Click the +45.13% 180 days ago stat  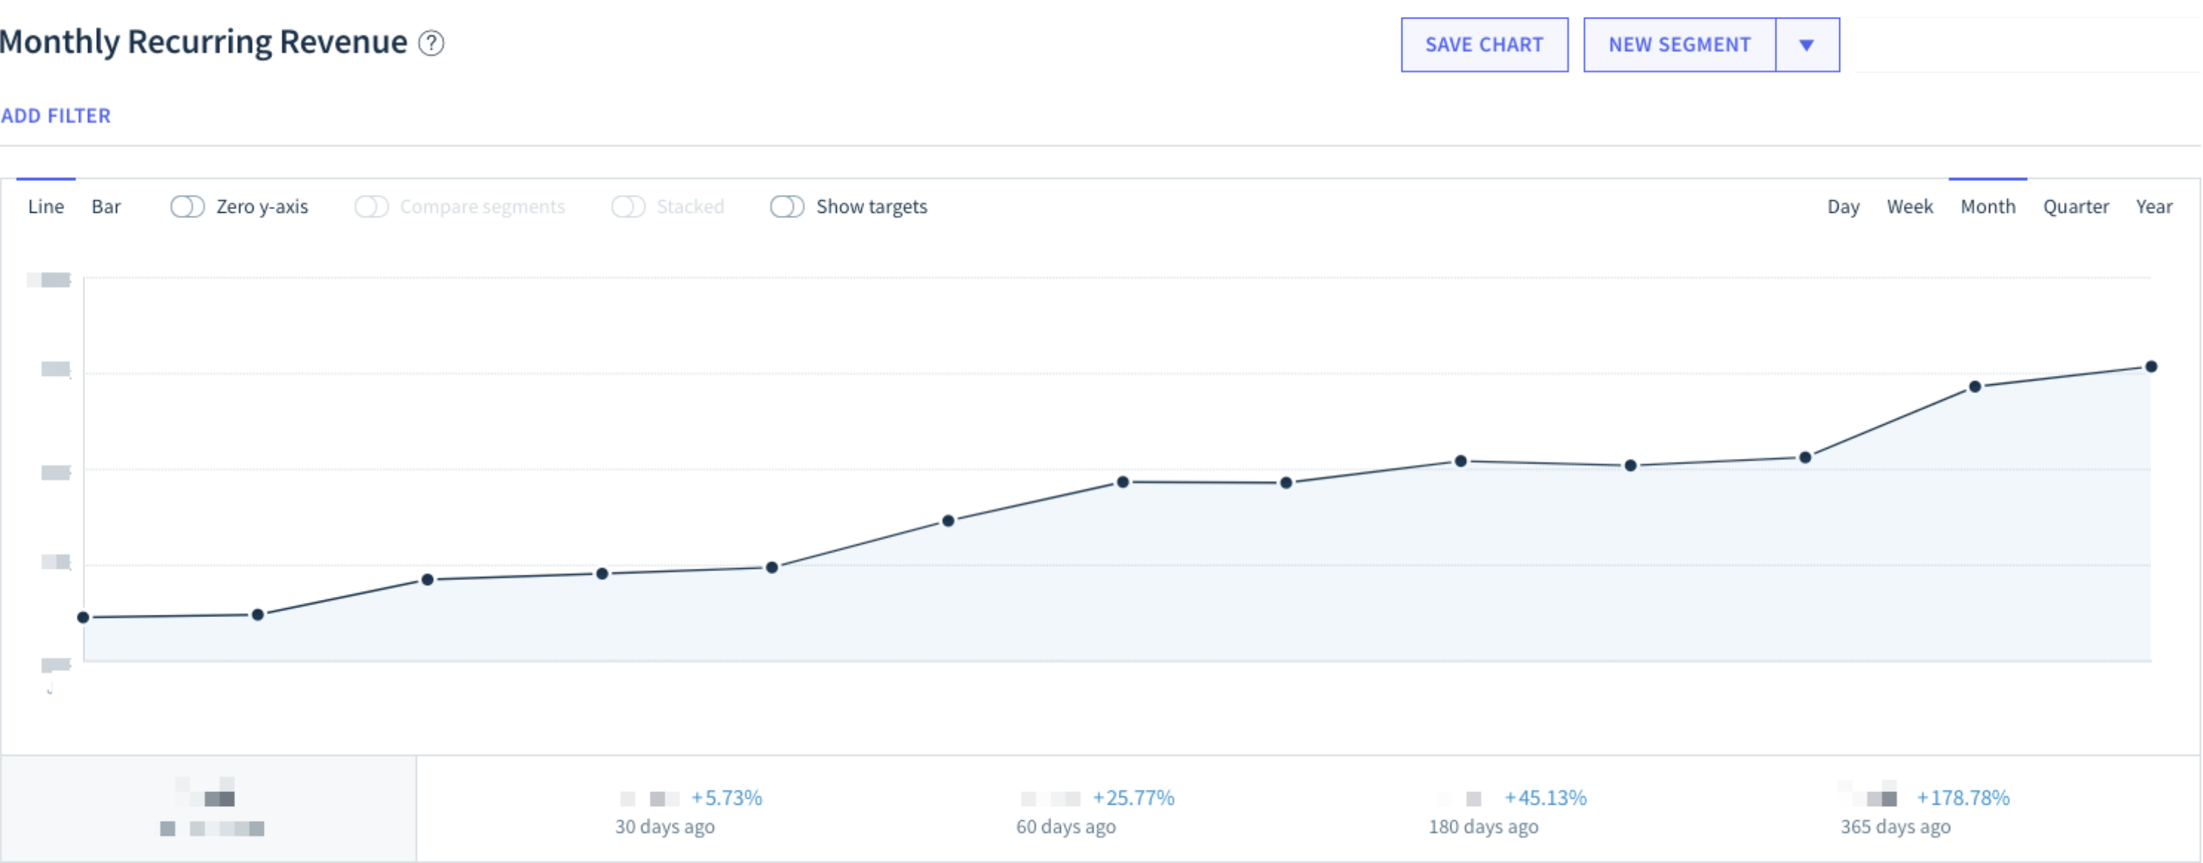[1544, 798]
